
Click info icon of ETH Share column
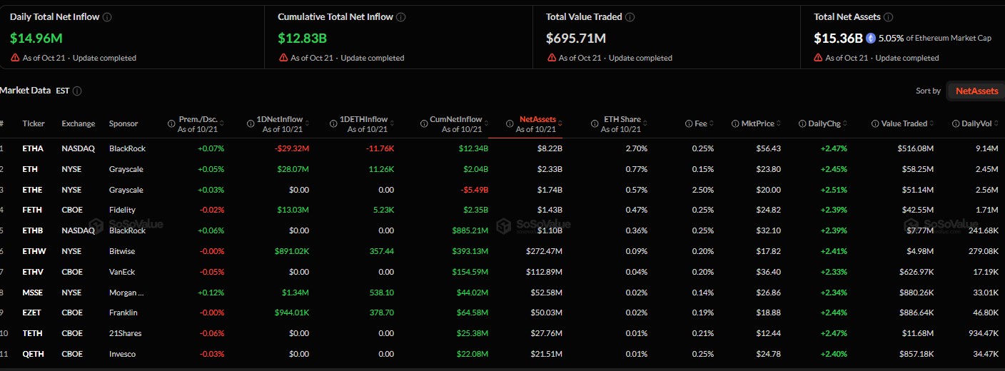(594, 123)
